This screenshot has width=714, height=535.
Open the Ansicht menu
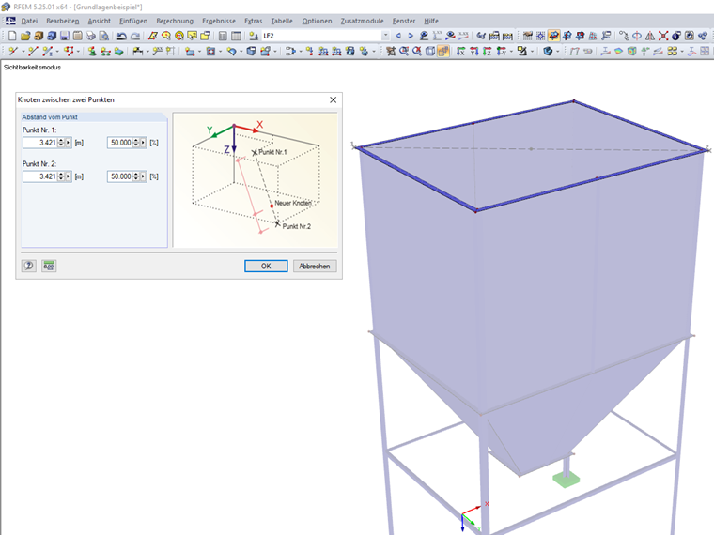tap(100, 21)
